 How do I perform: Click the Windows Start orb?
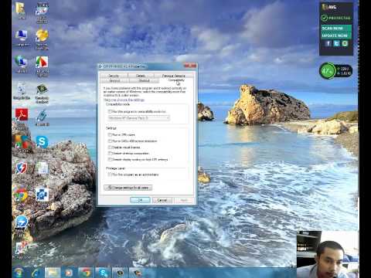(19, 273)
